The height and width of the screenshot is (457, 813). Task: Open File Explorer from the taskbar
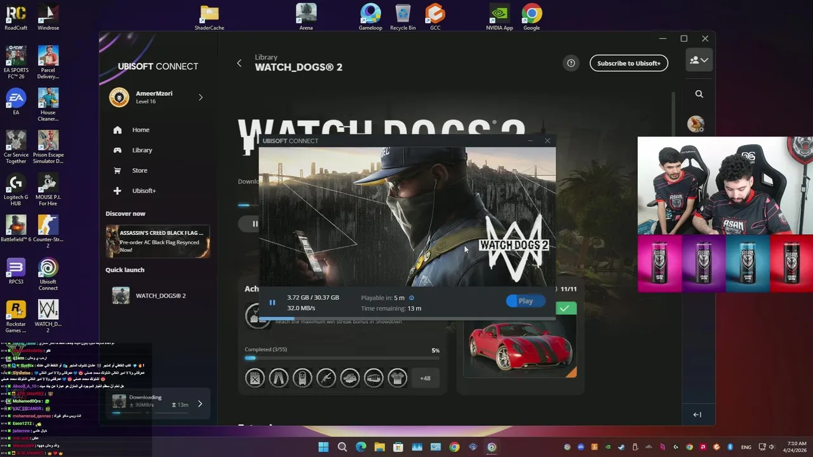[x=379, y=447]
